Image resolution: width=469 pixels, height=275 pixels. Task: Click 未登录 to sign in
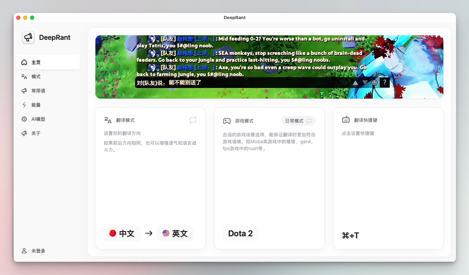click(x=38, y=251)
